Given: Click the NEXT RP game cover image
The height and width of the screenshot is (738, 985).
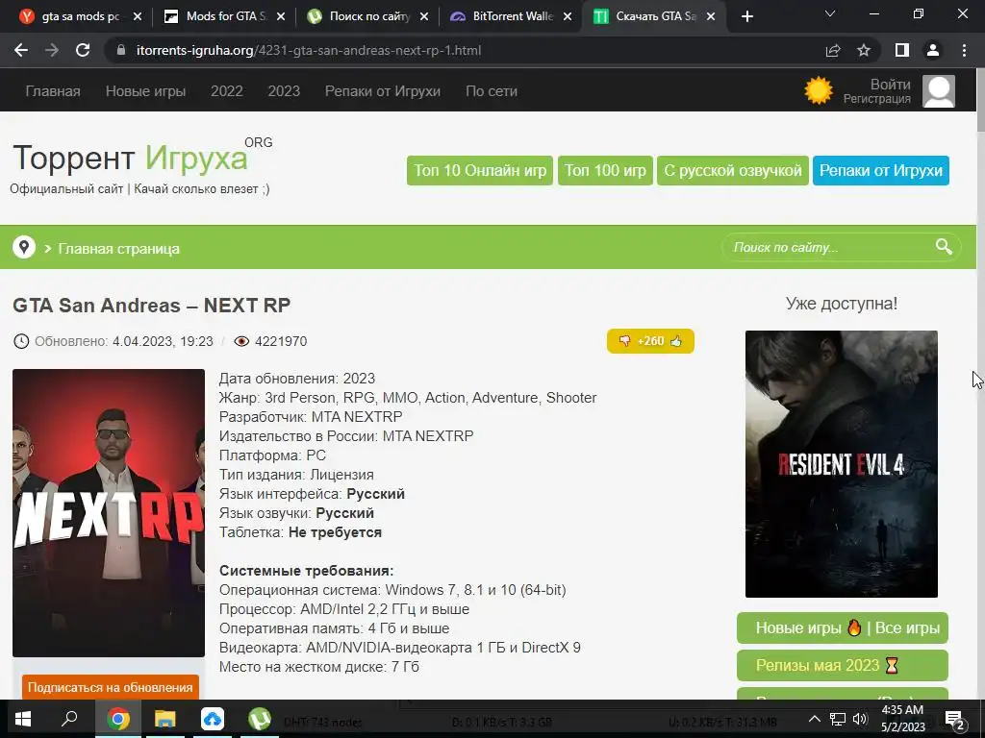Looking at the screenshot, I should [109, 513].
